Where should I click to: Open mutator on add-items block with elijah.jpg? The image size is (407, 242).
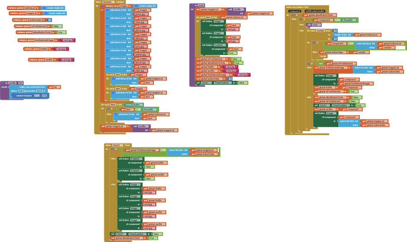(x=107, y=67)
